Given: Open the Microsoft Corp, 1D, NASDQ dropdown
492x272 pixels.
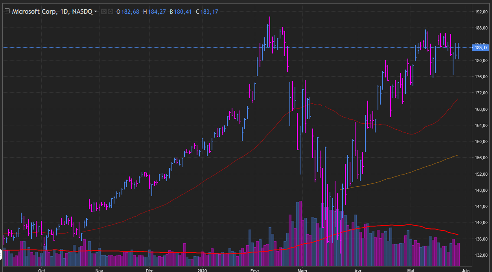Looking at the screenshot, I should click(x=54, y=12).
